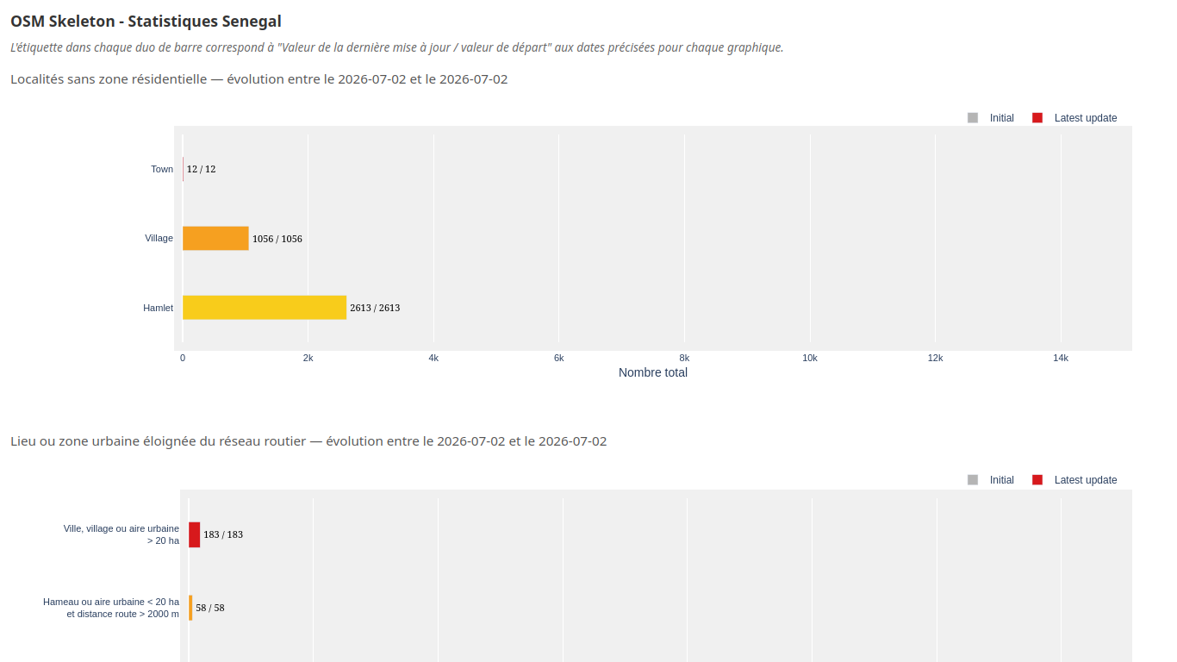Screen dimensions: 1177x662
Task: Click the gray Initial swatch in the first legend
Action: (x=973, y=118)
